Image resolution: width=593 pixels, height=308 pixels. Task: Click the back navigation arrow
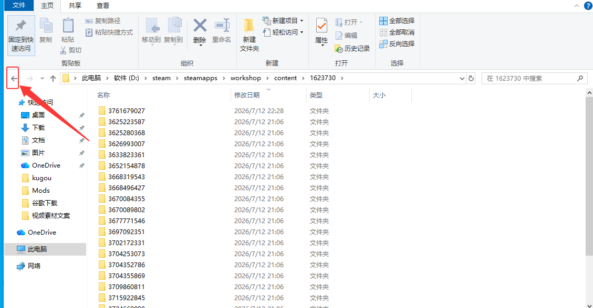coord(14,79)
